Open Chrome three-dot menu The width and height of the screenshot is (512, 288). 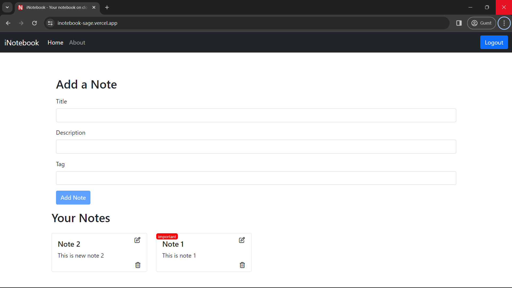(504, 23)
